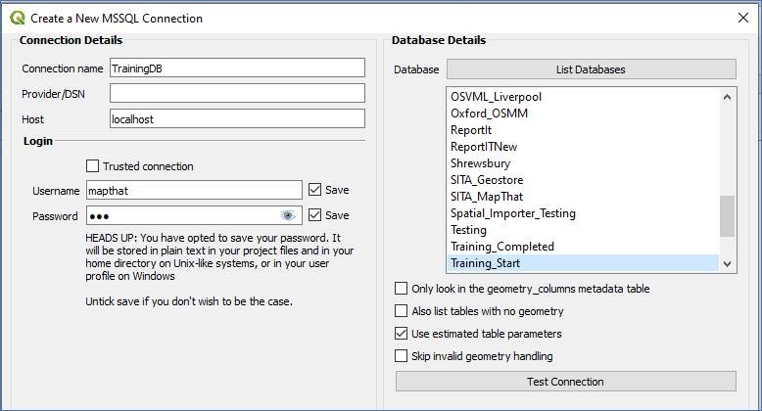Pick SITA_MapThat database
762x411 pixels.
[x=582, y=197]
